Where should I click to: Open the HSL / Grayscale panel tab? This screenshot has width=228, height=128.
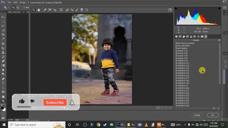click(187, 37)
